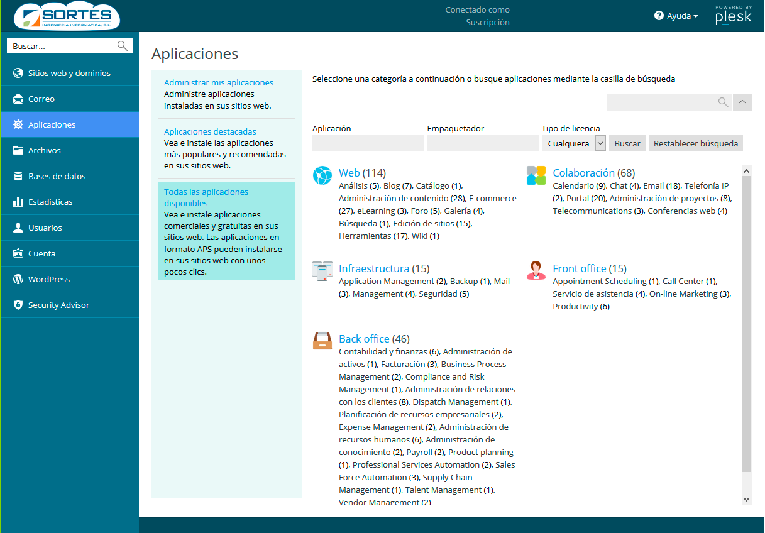Open the Archivos section
Screen dimensions: 765x533
(69, 150)
